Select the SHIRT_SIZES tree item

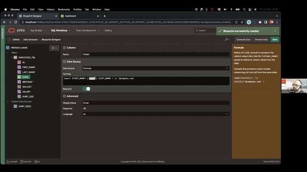coord(24,106)
